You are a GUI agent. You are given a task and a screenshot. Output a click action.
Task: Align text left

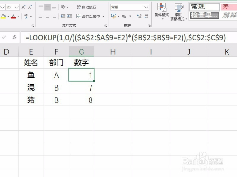pos(41,16)
